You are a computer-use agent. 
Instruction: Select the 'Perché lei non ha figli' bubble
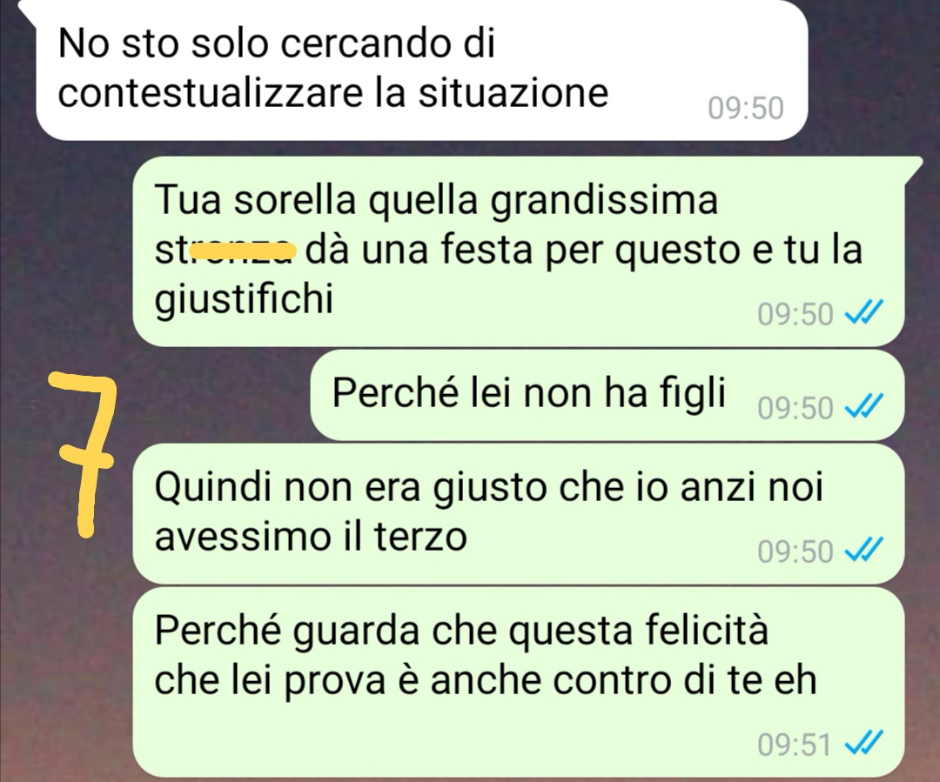pyautogui.click(x=607, y=396)
